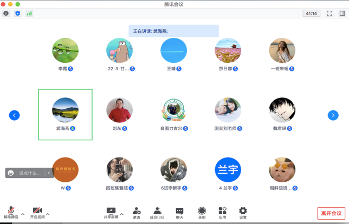Turn on the camera (开启视频)
Image resolution: width=349 pixels, height=224 pixels.
coord(37,212)
